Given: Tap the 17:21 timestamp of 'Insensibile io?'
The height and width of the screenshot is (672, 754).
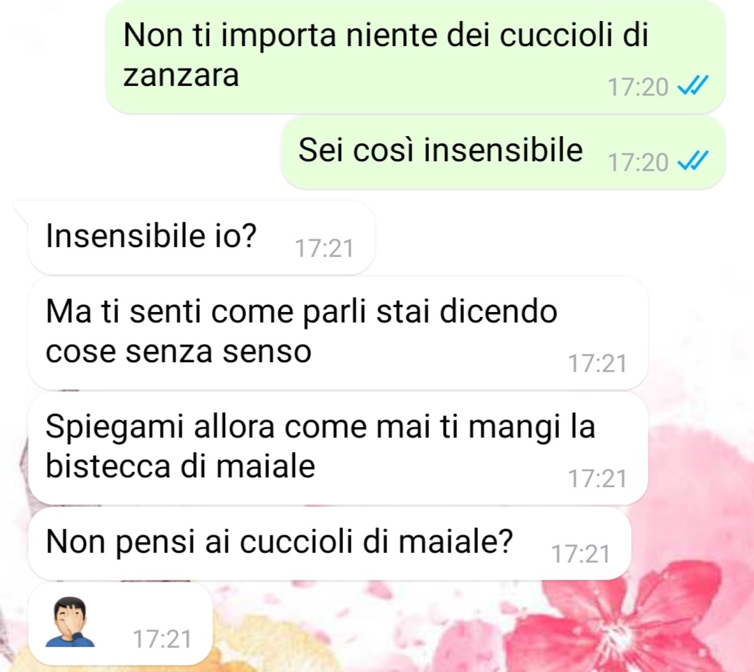Looking at the screenshot, I should click(324, 249).
